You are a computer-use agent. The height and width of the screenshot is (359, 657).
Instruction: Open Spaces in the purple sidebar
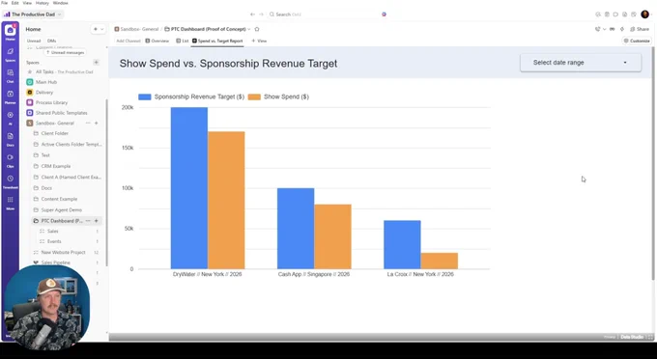coord(10,53)
